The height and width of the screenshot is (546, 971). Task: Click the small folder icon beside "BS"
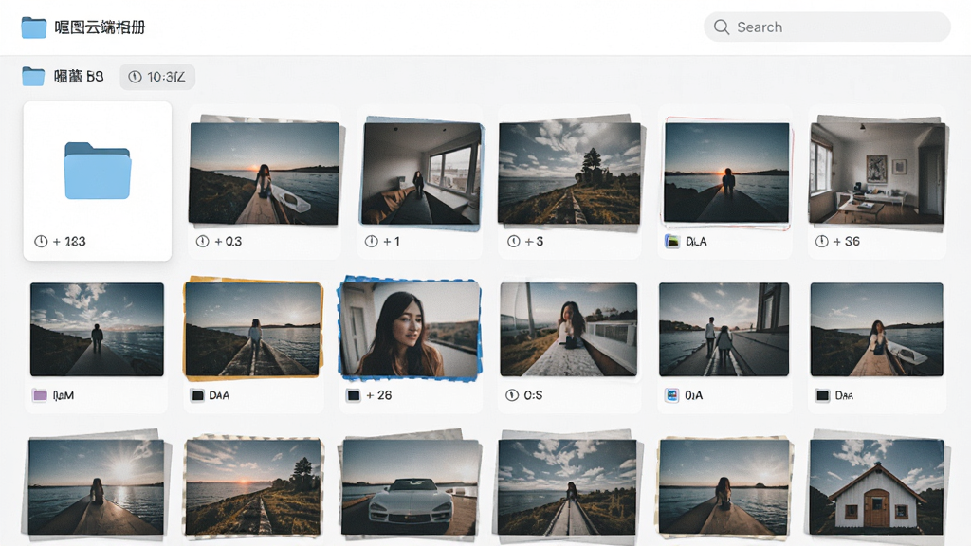coord(33,77)
